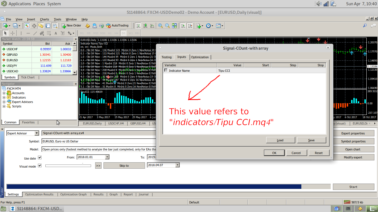
Task: Toggle the Strategy Tester magnifier icon
Action: [55, 26]
